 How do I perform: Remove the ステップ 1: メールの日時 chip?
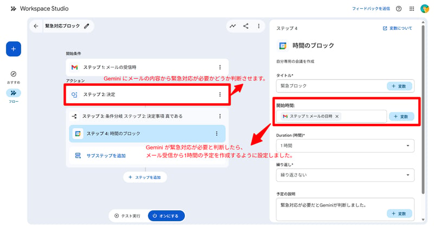tap(337, 116)
